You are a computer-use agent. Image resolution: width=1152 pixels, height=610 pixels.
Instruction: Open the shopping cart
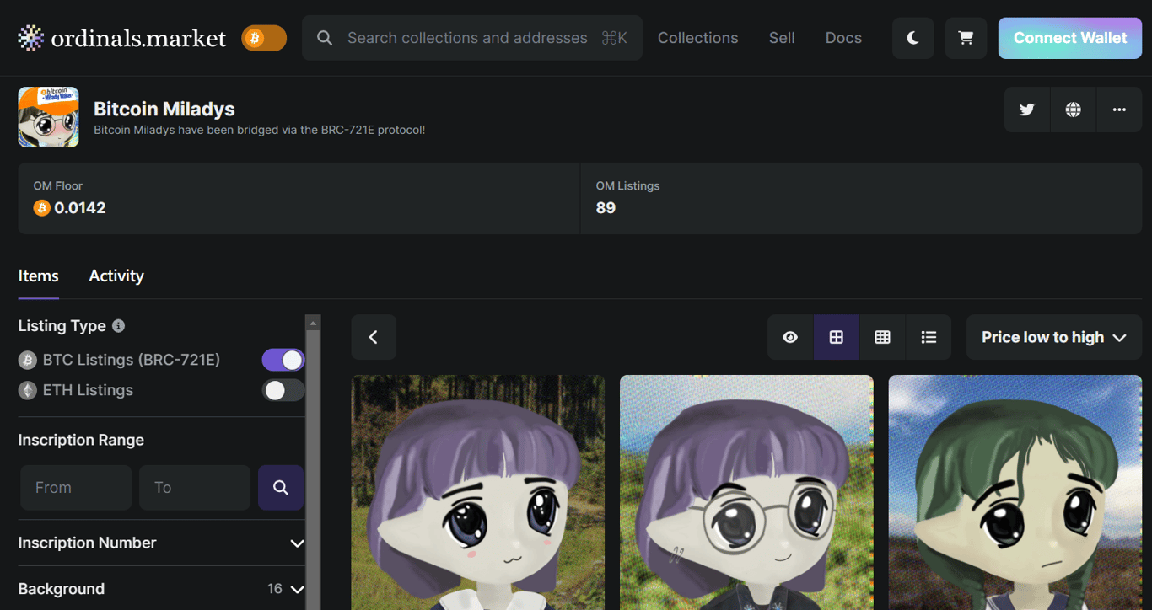(x=966, y=38)
